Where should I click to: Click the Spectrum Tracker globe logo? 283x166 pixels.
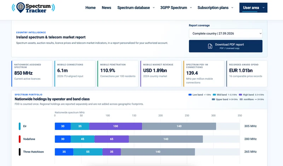tap(33, 8)
